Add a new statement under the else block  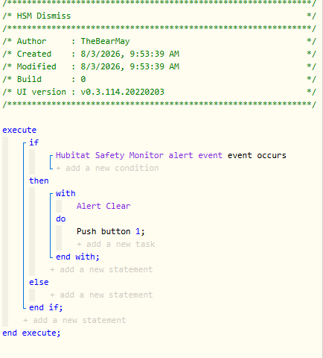(101, 295)
